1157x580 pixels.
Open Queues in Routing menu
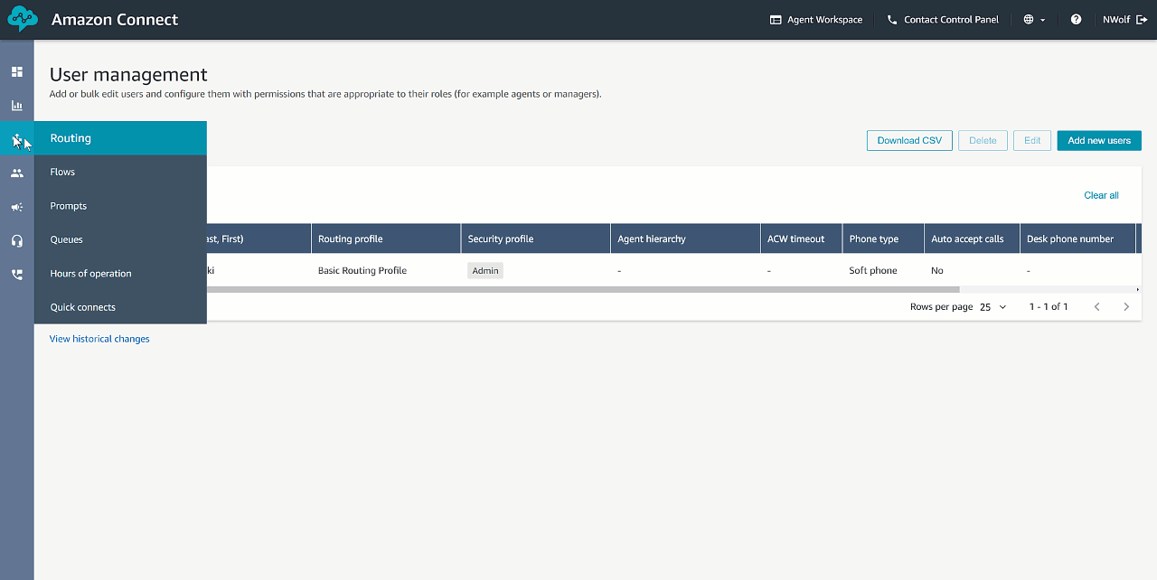pyautogui.click(x=120, y=239)
